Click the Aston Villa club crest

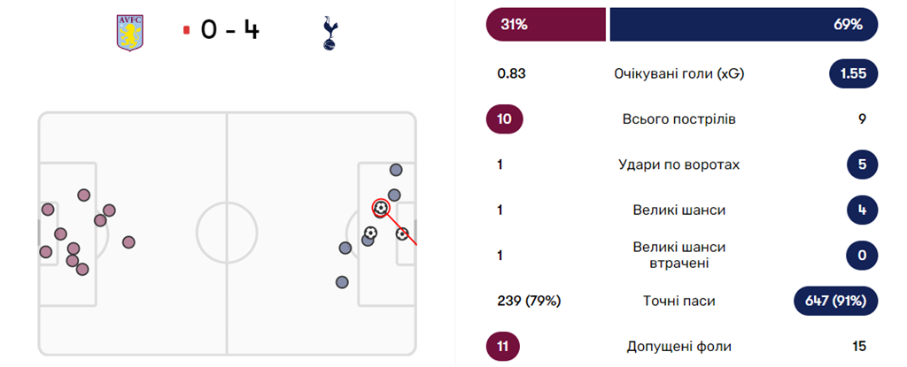(129, 32)
